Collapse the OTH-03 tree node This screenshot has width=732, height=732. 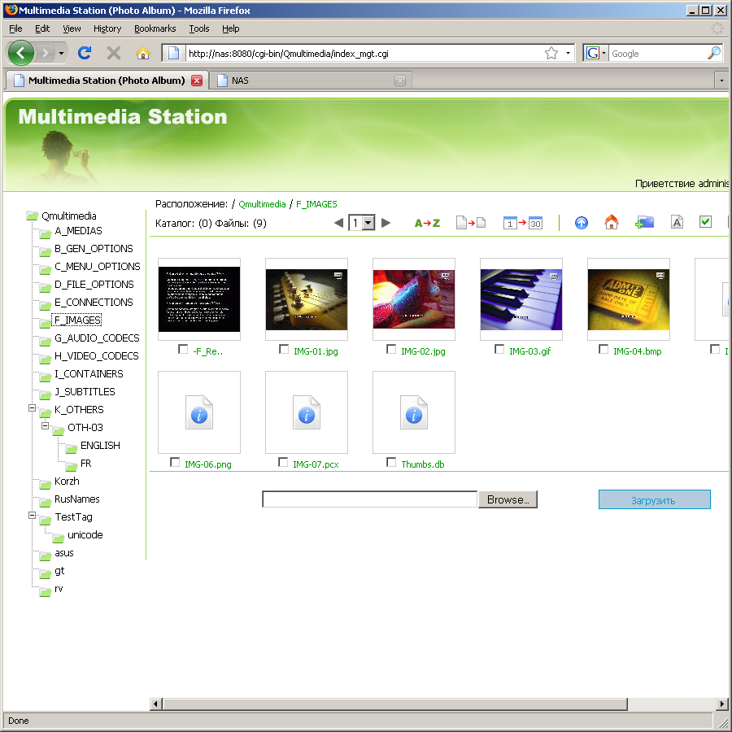(x=45, y=425)
